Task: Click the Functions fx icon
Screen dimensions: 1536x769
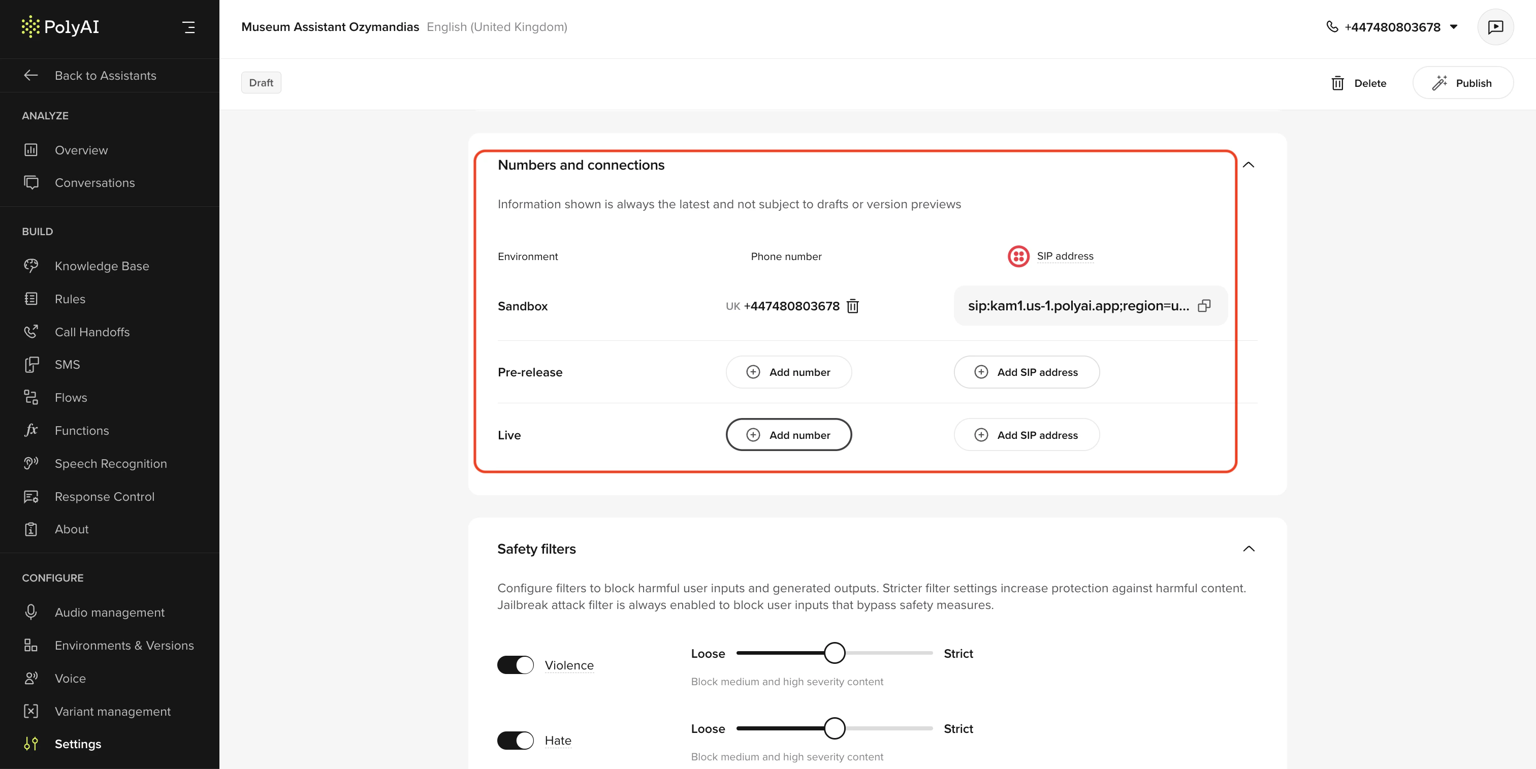Action: [31, 430]
